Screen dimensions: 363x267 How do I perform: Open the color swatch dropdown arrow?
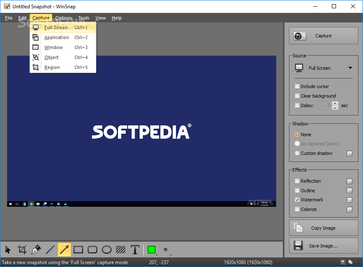tap(157, 255)
